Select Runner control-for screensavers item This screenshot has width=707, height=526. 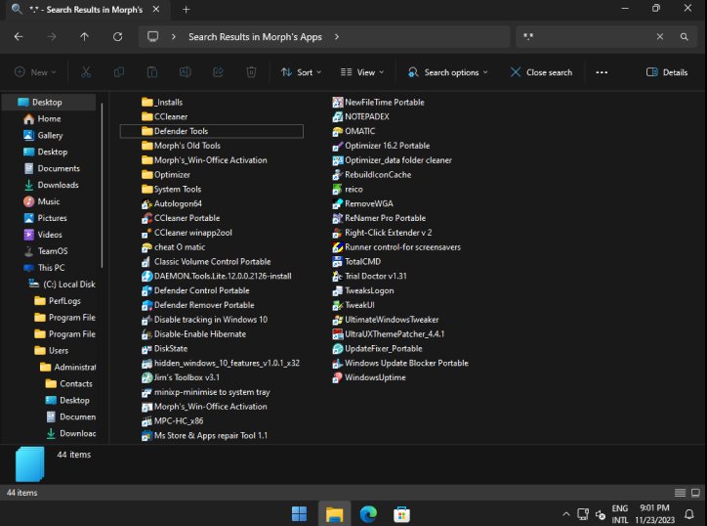click(396, 247)
